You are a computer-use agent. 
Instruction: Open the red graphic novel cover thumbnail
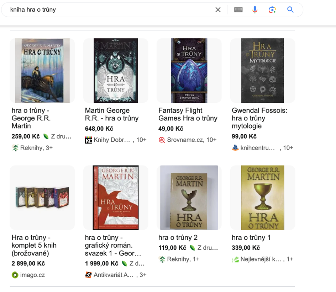click(116, 198)
